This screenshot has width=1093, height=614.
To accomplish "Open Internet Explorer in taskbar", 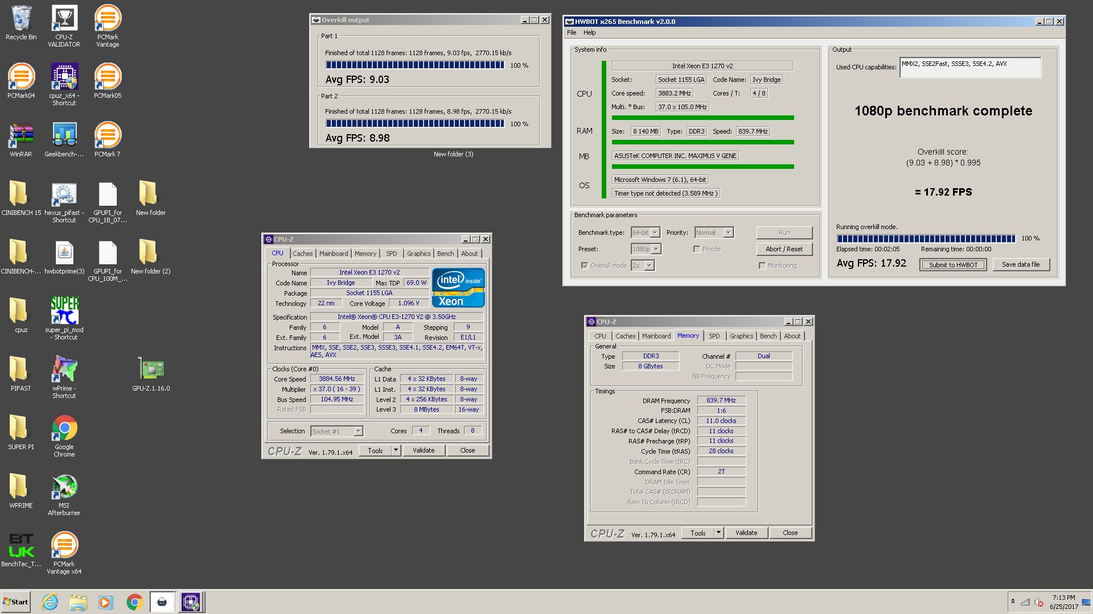I will click(x=50, y=602).
